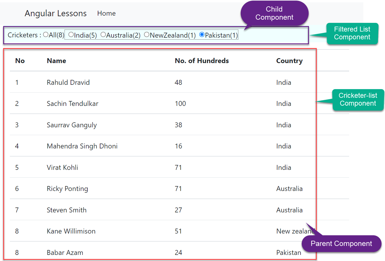This screenshot has height=261, width=385.
Task: Select the Sachin Tendulkar table row
Action: 116,103
